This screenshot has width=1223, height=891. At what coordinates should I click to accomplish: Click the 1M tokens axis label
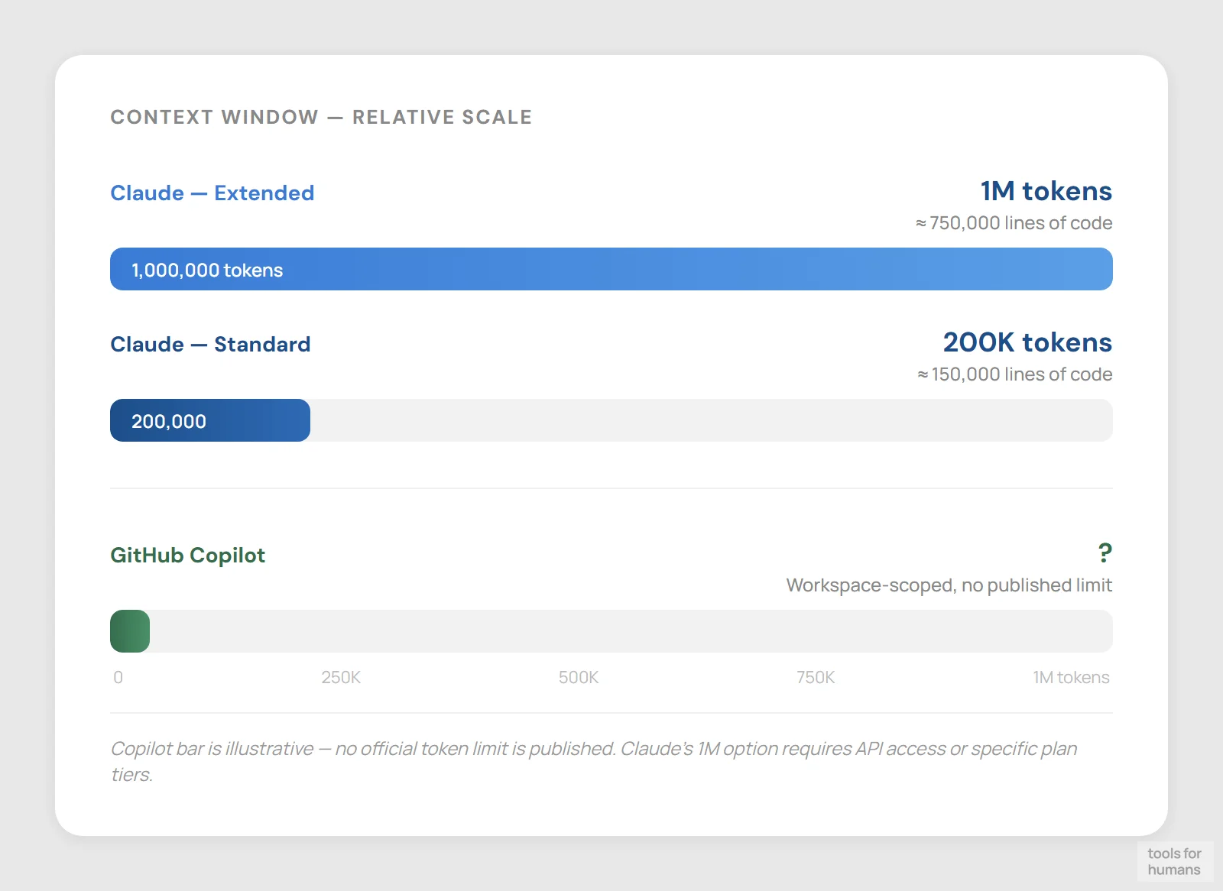[1072, 677]
